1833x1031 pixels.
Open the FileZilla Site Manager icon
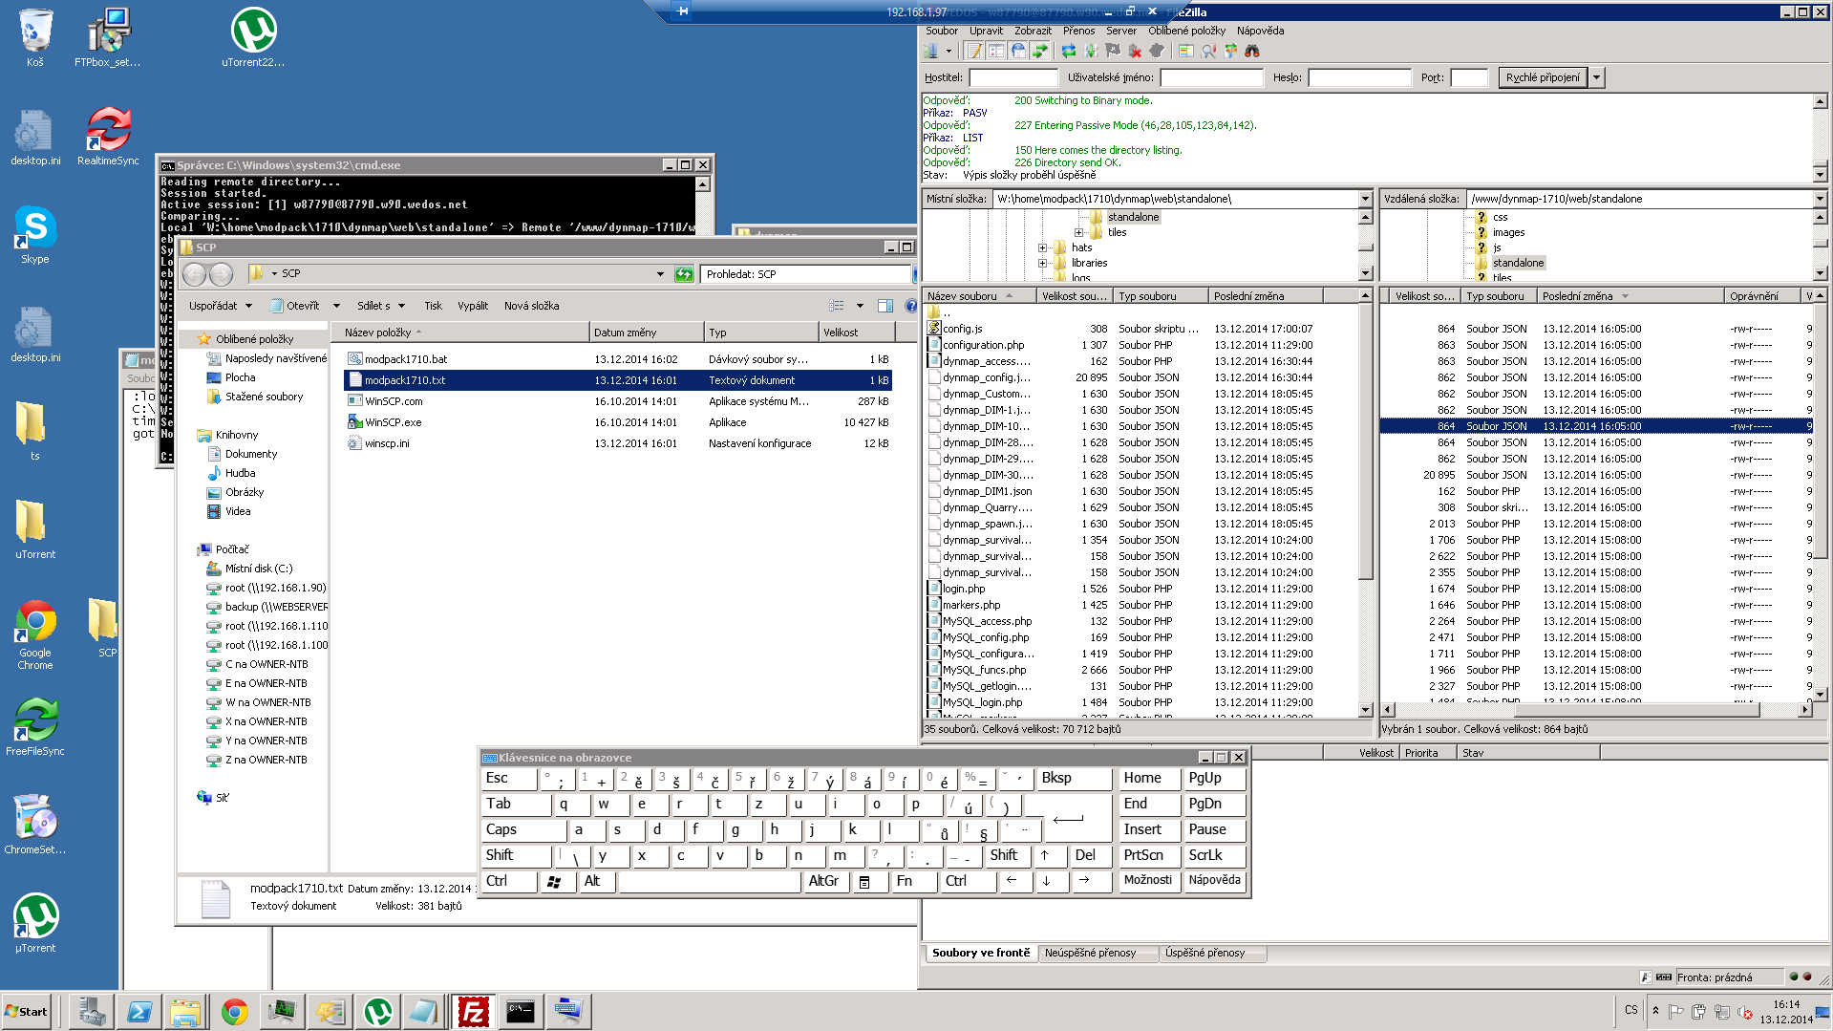[930, 51]
